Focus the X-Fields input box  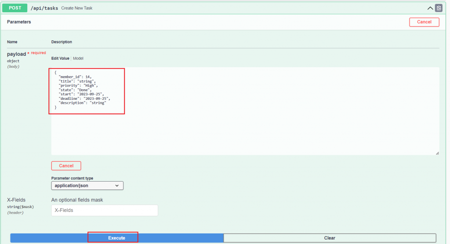(105, 210)
